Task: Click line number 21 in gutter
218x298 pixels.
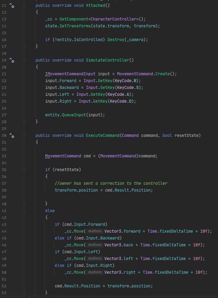Action: click(x=4, y=74)
